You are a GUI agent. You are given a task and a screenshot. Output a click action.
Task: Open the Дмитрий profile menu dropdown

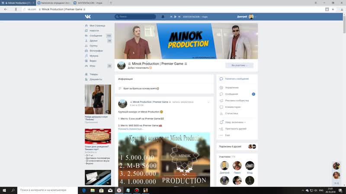[246, 17]
